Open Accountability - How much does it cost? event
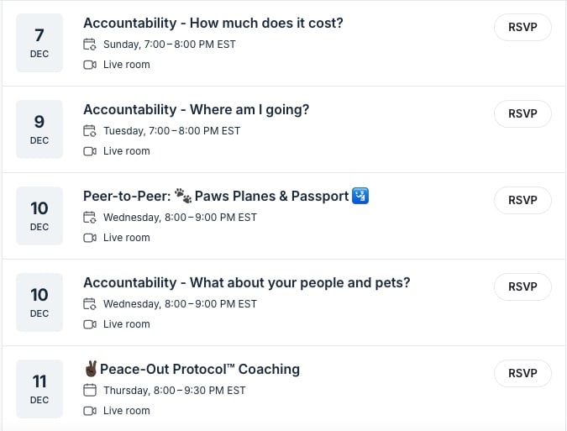 pos(213,23)
